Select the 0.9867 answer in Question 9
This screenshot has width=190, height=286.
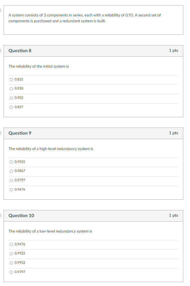click(x=11, y=171)
